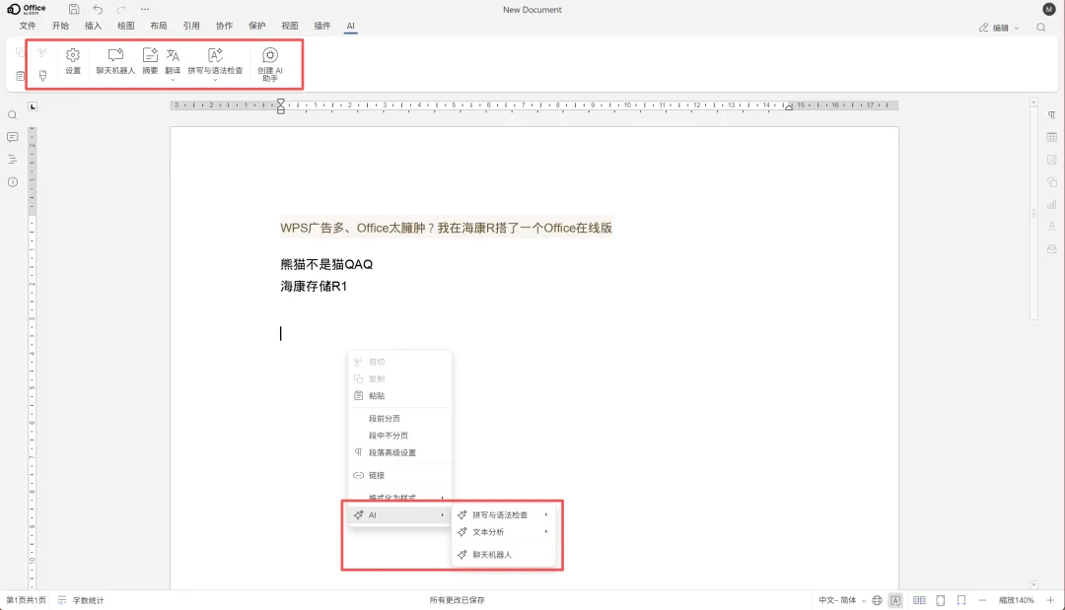The height and width of the screenshot is (610, 1065).
Task: Switch to the 开始 tab
Action: [60, 26]
